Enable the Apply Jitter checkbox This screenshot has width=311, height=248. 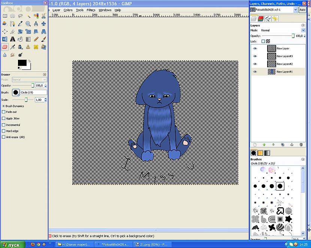pos(3,118)
